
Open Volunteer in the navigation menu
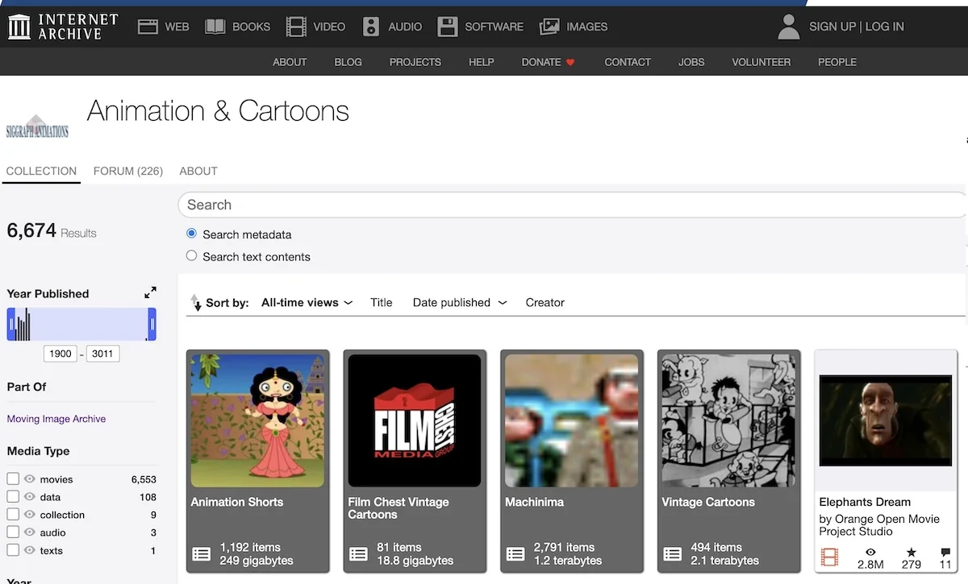click(x=761, y=62)
